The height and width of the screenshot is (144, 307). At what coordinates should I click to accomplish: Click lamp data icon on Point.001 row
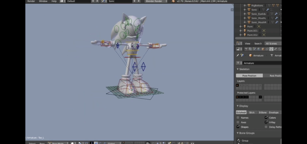(264, 31)
